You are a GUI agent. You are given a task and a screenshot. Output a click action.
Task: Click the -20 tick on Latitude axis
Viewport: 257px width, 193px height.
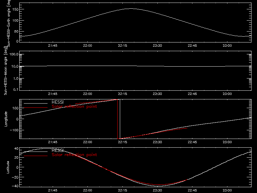point(15,177)
